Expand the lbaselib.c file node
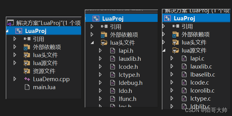Image resolution: width=232 pixels, height=116 pixels. tap(172, 74)
